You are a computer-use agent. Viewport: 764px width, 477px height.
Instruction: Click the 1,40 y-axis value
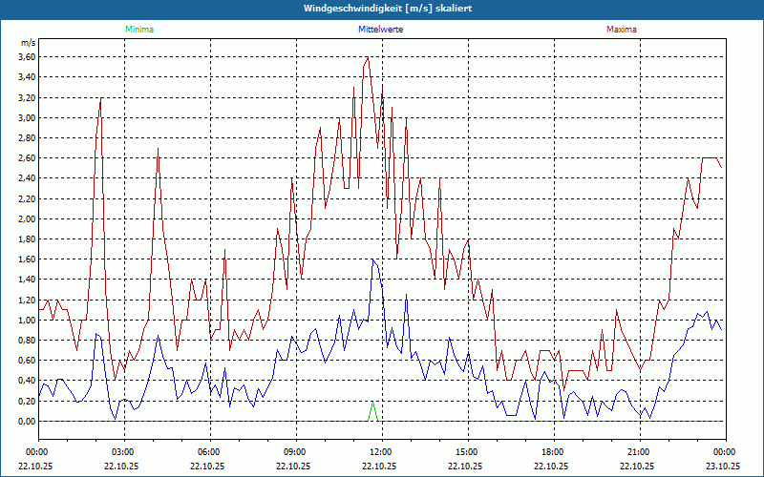point(27,280)
